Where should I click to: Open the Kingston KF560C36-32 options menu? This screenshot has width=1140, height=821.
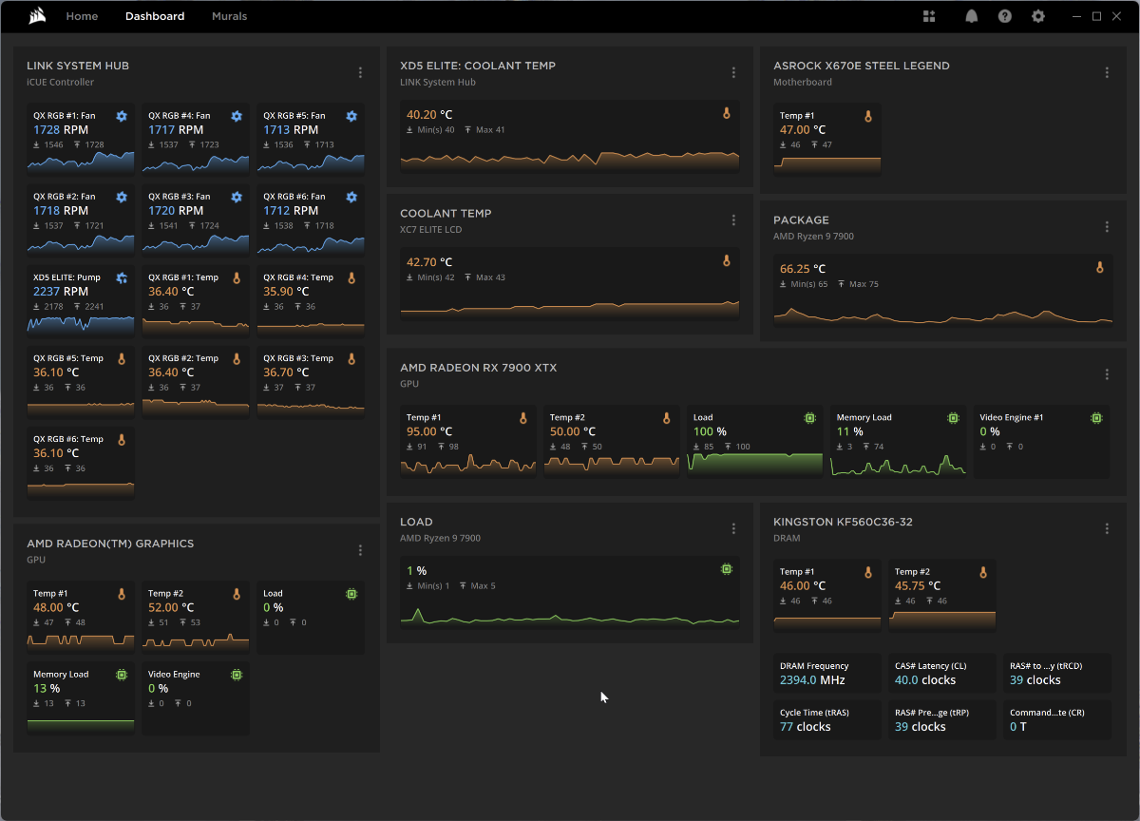(1107, 529)
